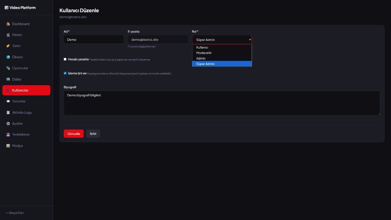Viewport: 391px width, 220px height.
Task: Click the Siteye Dön link
Action: (14, 213)
